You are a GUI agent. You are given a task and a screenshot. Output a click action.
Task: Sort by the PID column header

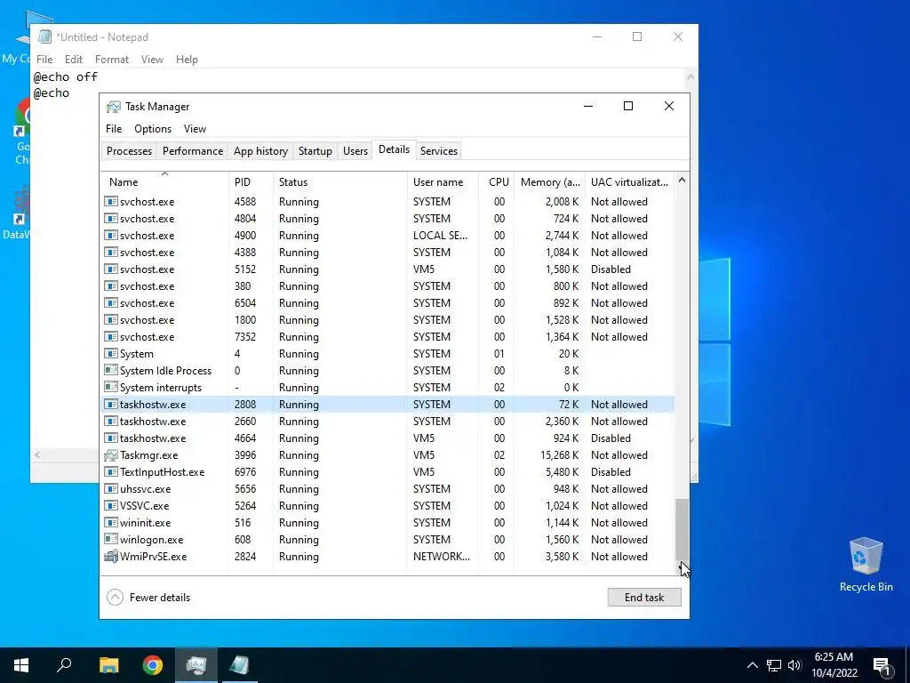251,181
